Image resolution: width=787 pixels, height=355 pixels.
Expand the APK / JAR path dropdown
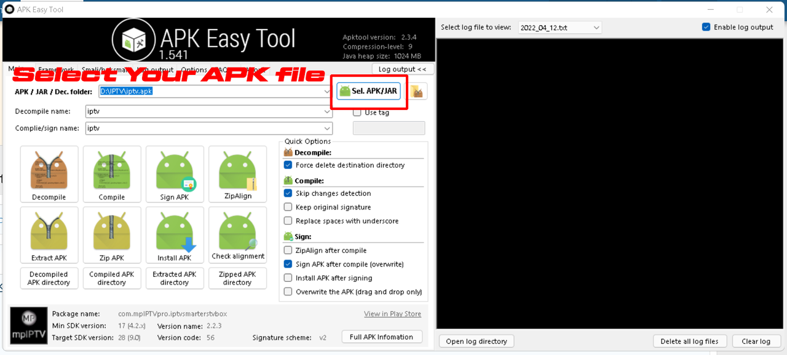click(327, 92)
